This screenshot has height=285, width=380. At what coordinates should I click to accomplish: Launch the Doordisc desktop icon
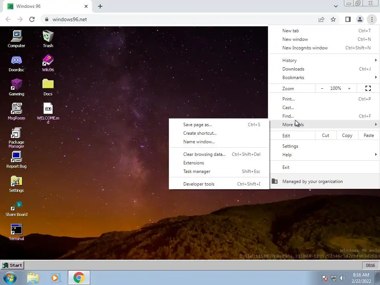coord(16,63)
